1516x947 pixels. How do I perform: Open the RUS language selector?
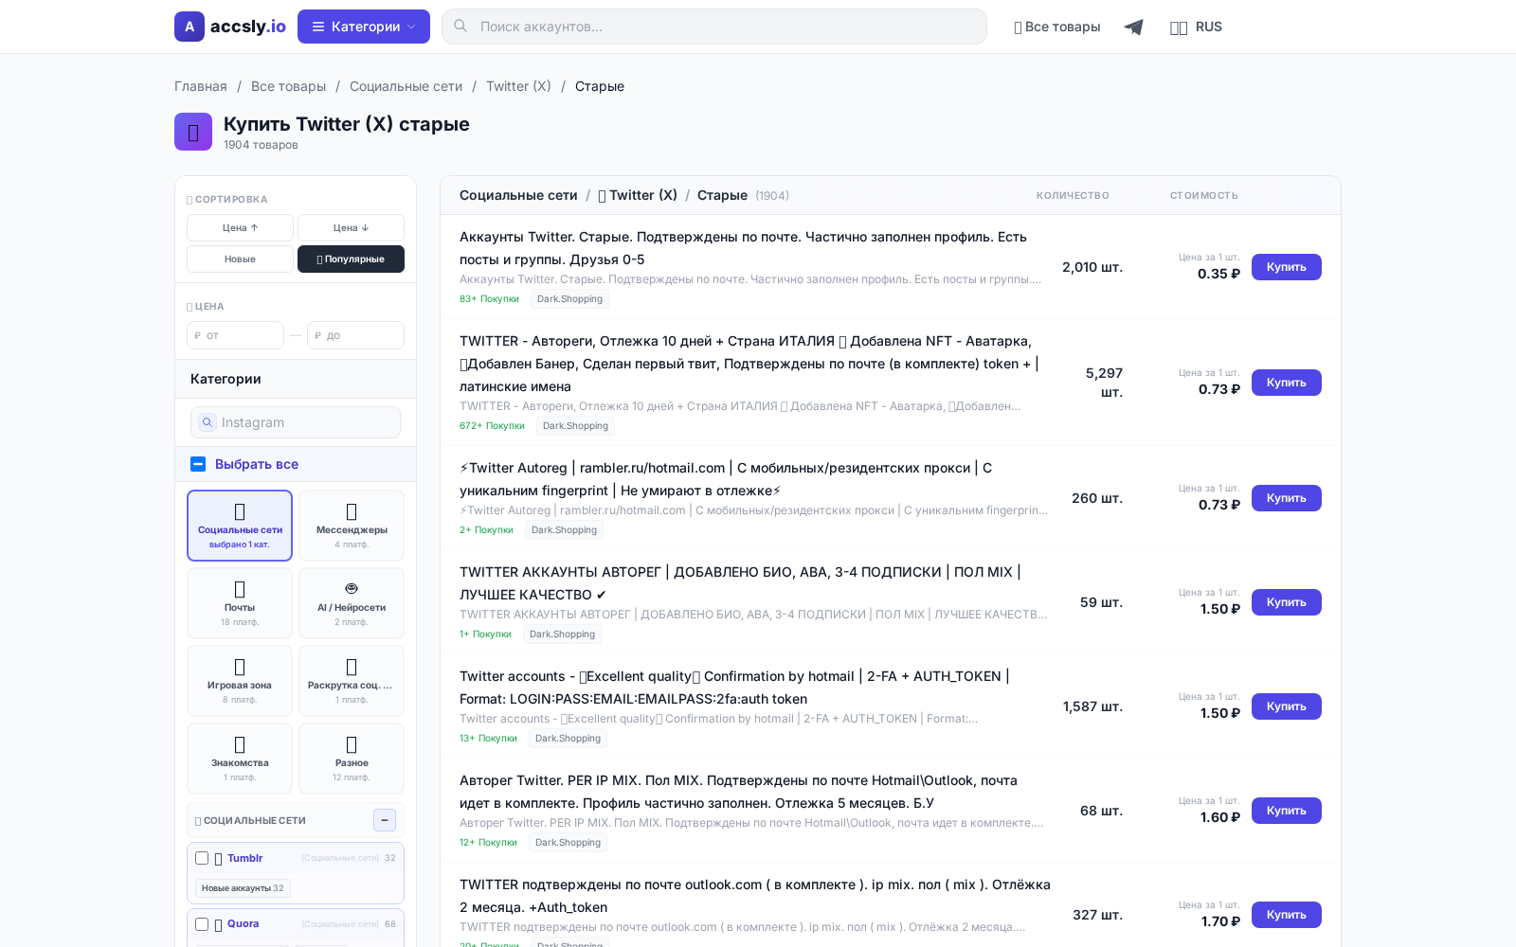coord(1197,27)
